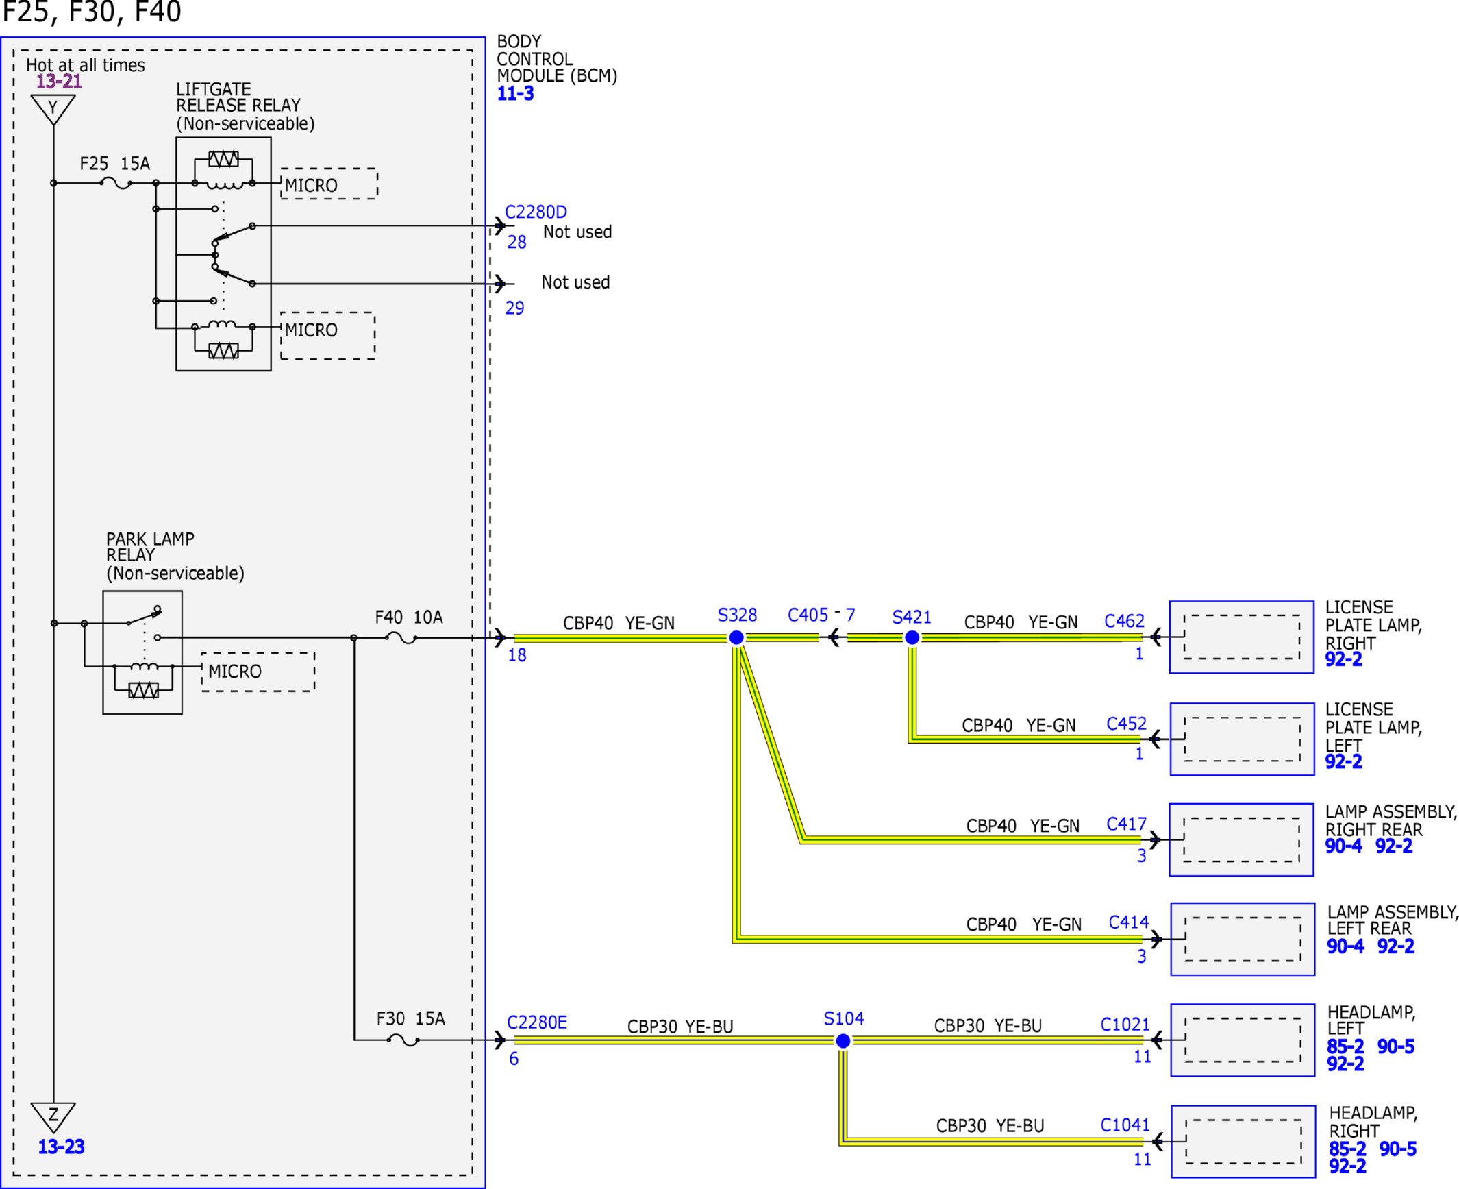This screenshot has height=1189, width=1459.
Task: Select the F40 10A fuse symbol
Action: pyautogui.click(x=401, y=637)
